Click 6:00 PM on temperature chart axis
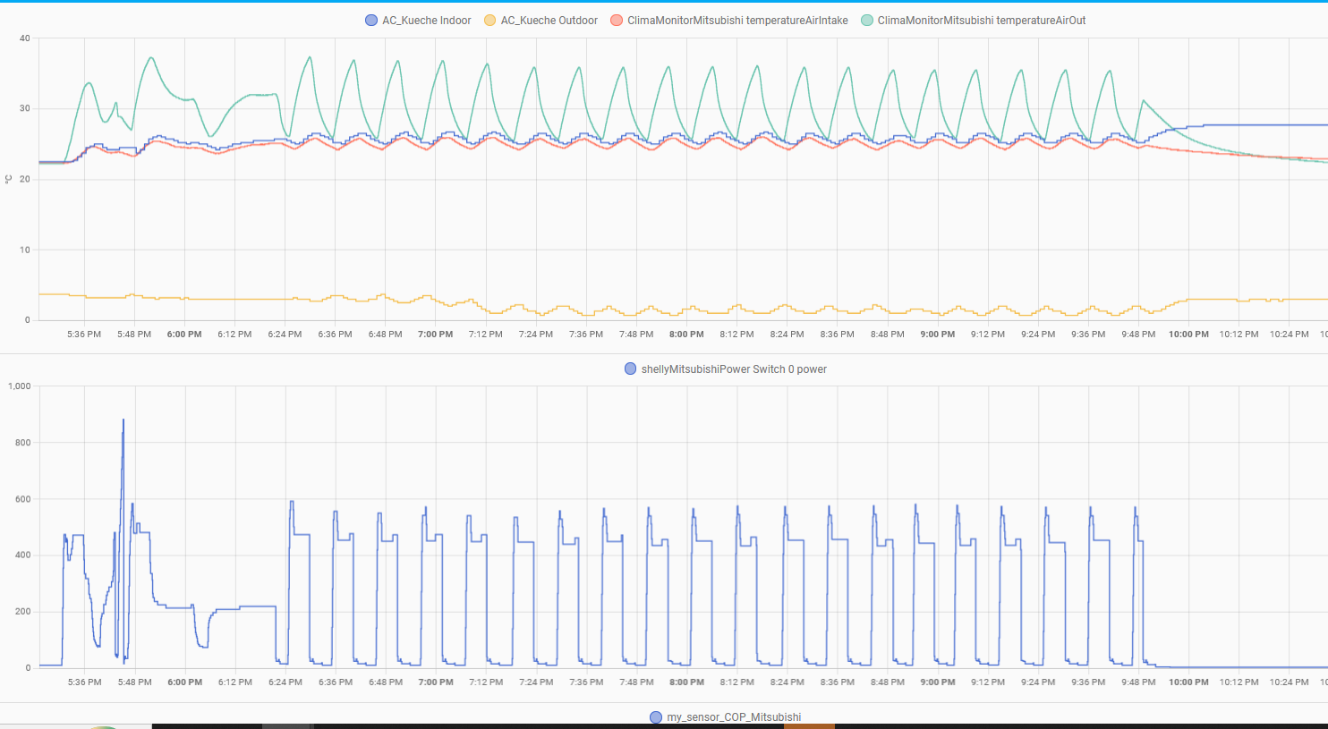This screenshot has width=1328, height=729. tap(184, 335)
